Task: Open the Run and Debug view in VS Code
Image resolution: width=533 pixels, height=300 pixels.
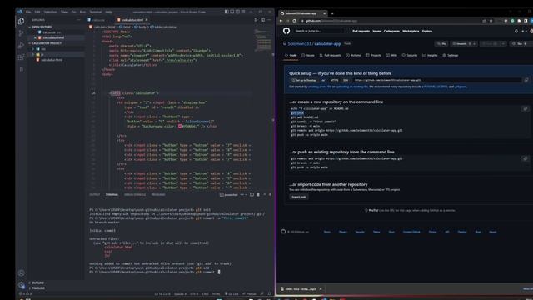Action: [21, 45]
